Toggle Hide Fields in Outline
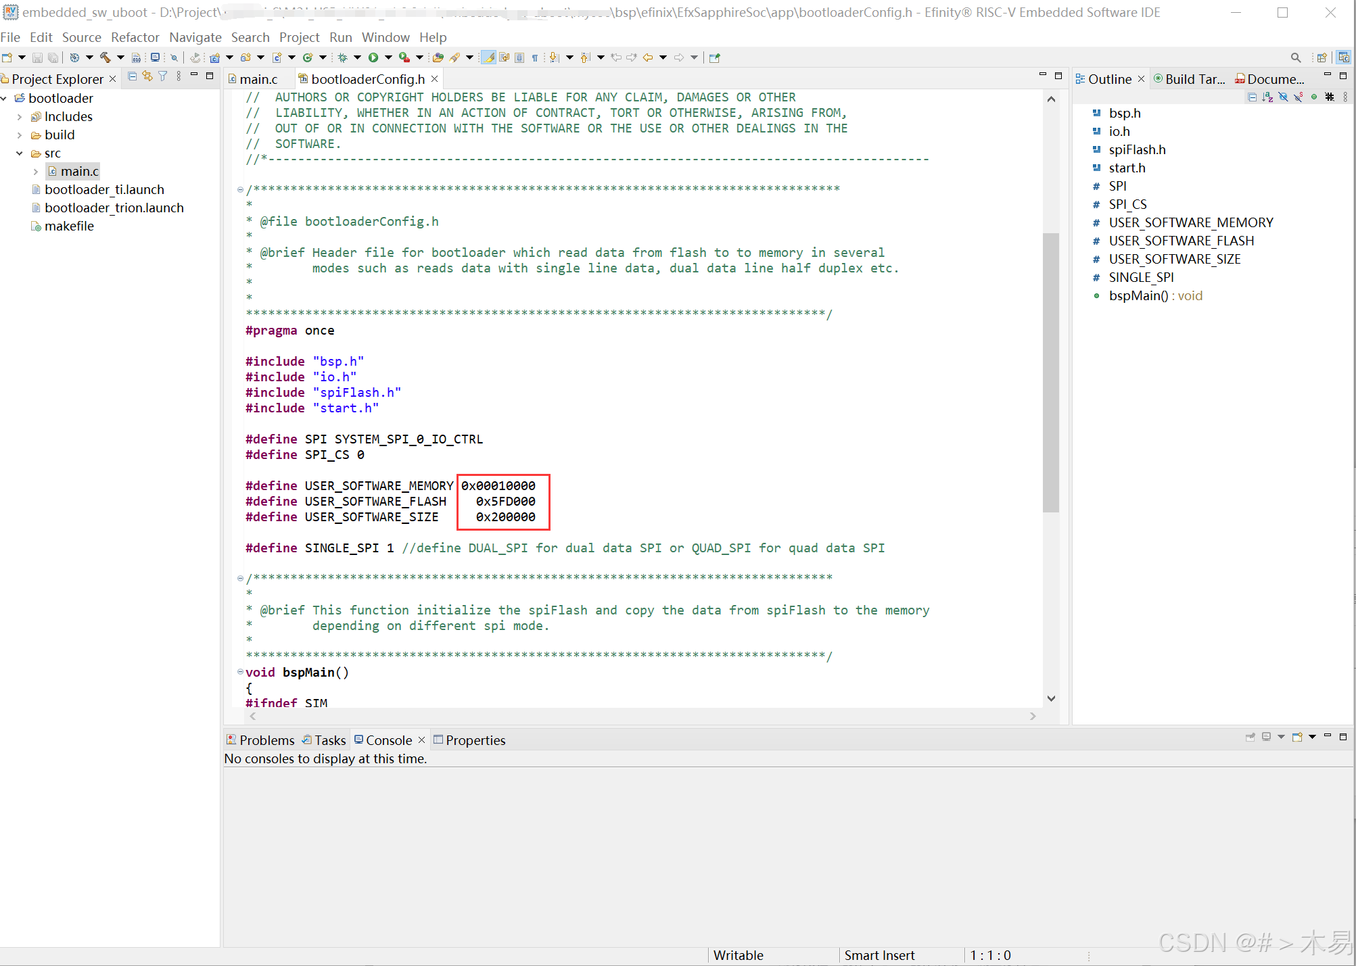The height and width of the screenshot is (966, 1356). [x=1283, y=97]
